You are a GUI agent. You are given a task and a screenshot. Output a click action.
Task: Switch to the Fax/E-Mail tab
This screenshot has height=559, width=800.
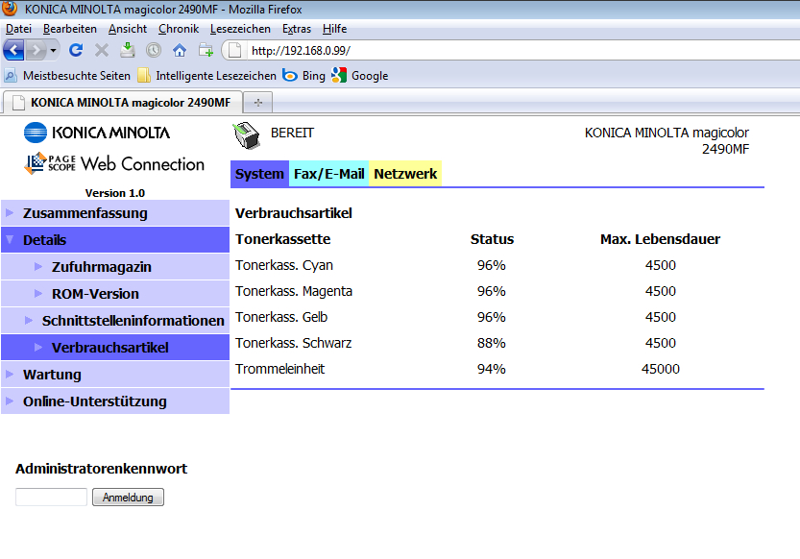tap(329, 174)
